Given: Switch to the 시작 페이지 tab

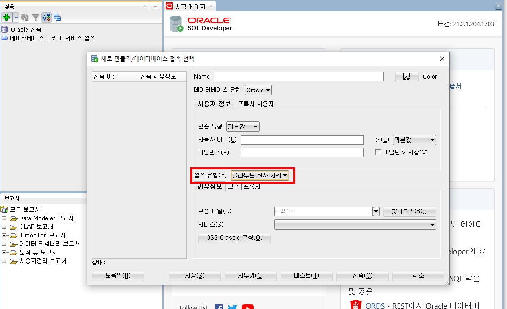Looking at the screenshot, I should point(190,7).
